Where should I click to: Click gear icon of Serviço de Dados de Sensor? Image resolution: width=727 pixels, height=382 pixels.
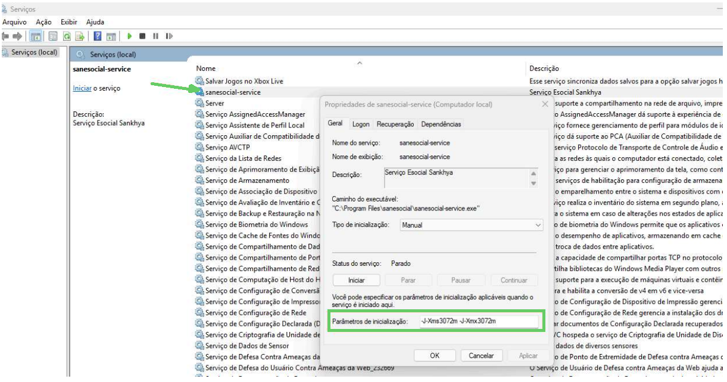pyautogui.click(x=199, y=346)
